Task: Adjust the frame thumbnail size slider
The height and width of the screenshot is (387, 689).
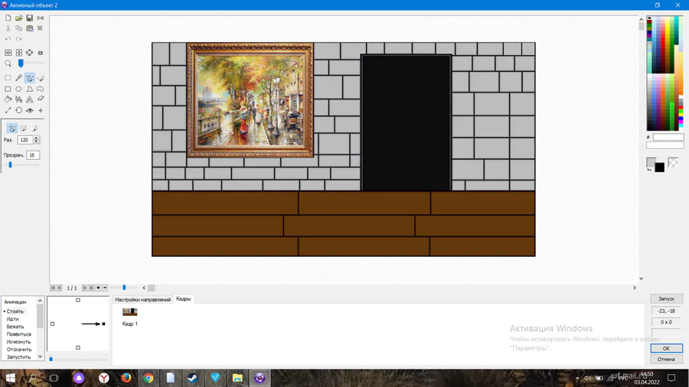Action: pos(124,288)
